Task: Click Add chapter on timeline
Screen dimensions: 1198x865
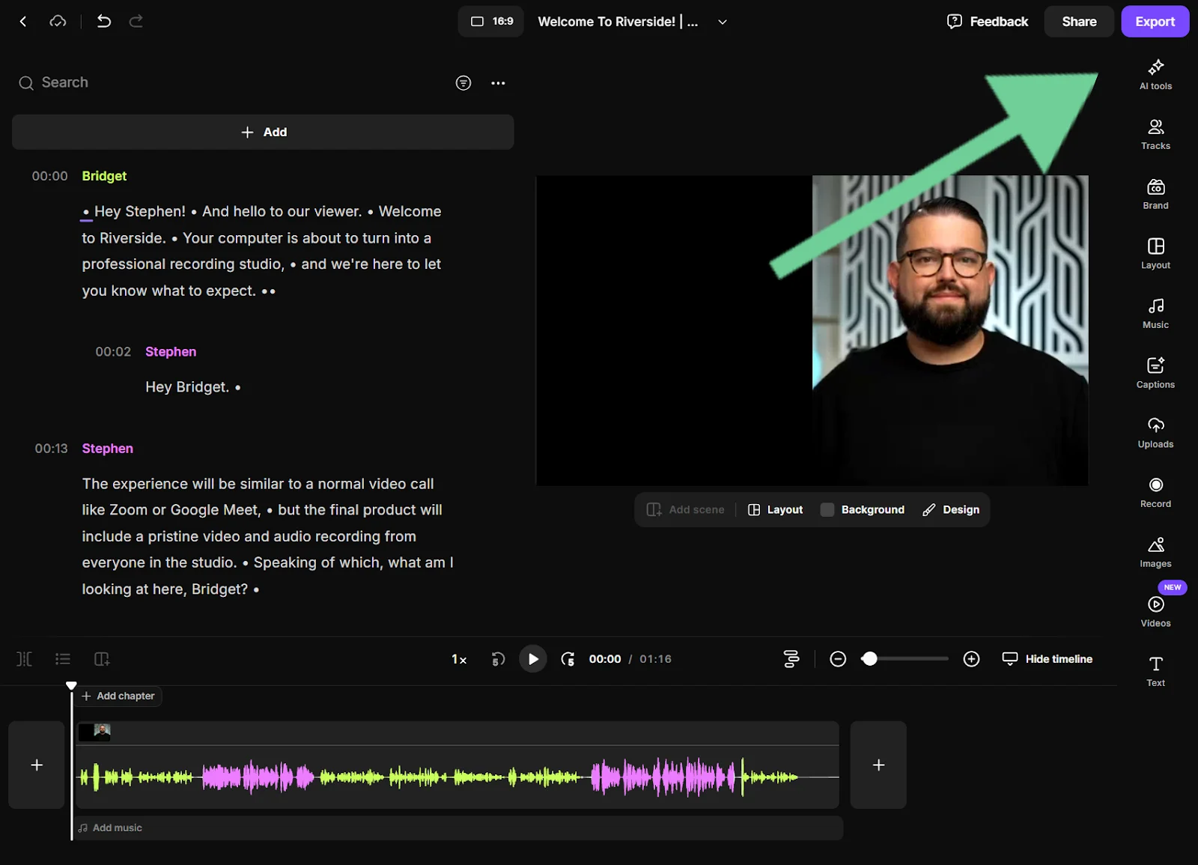Action: [x=118, y=696]
